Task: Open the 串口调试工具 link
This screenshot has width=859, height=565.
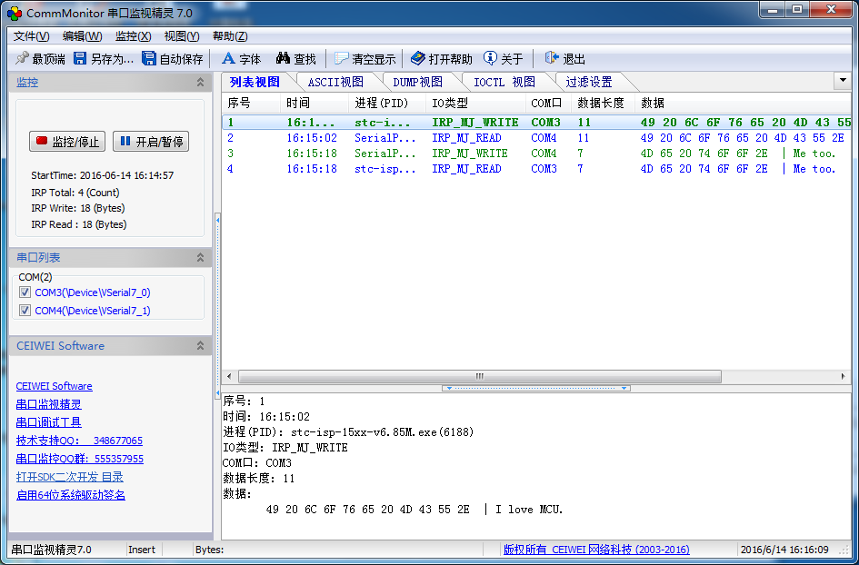Action: coord(48,421)
